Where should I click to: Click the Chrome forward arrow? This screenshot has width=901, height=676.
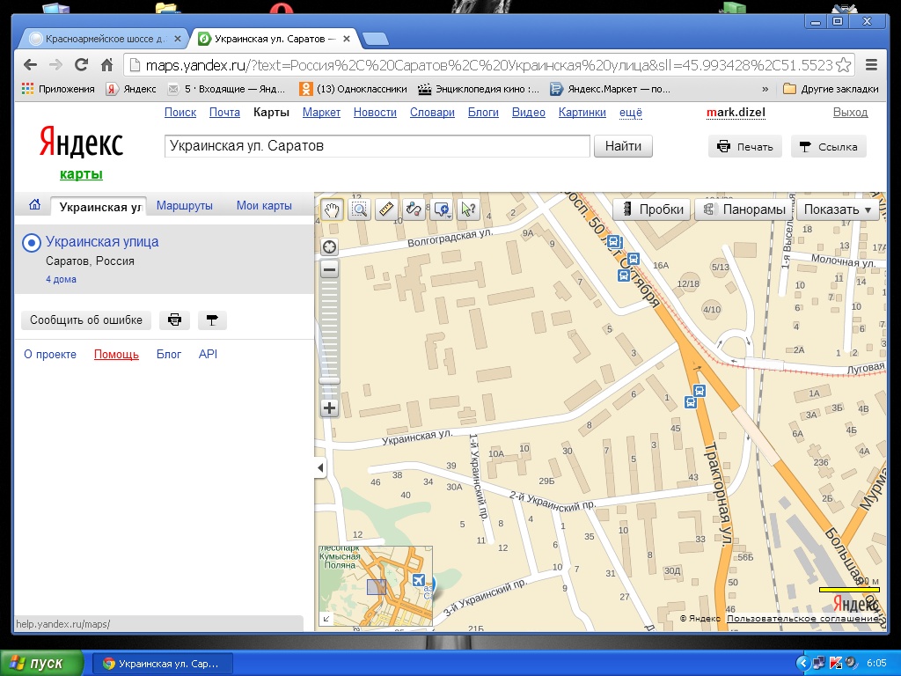coord(55,65)
